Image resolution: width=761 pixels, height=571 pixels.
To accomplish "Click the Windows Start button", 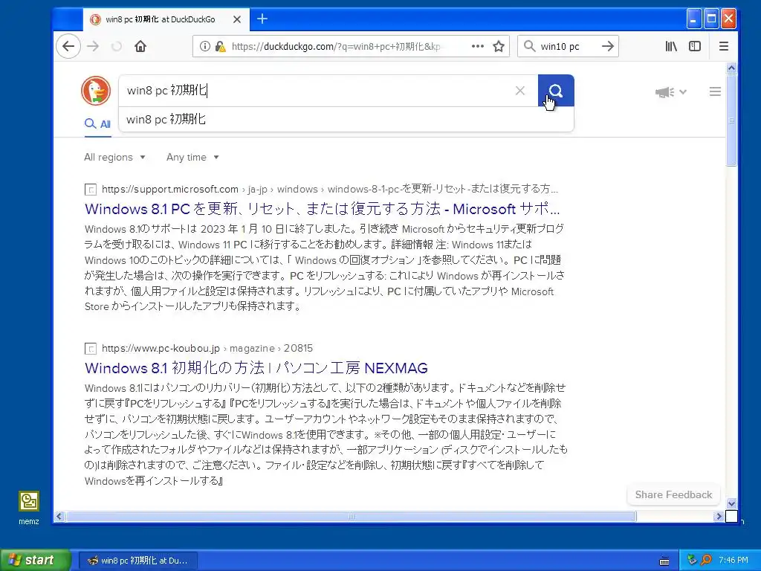I will click(x=36, y=560).
